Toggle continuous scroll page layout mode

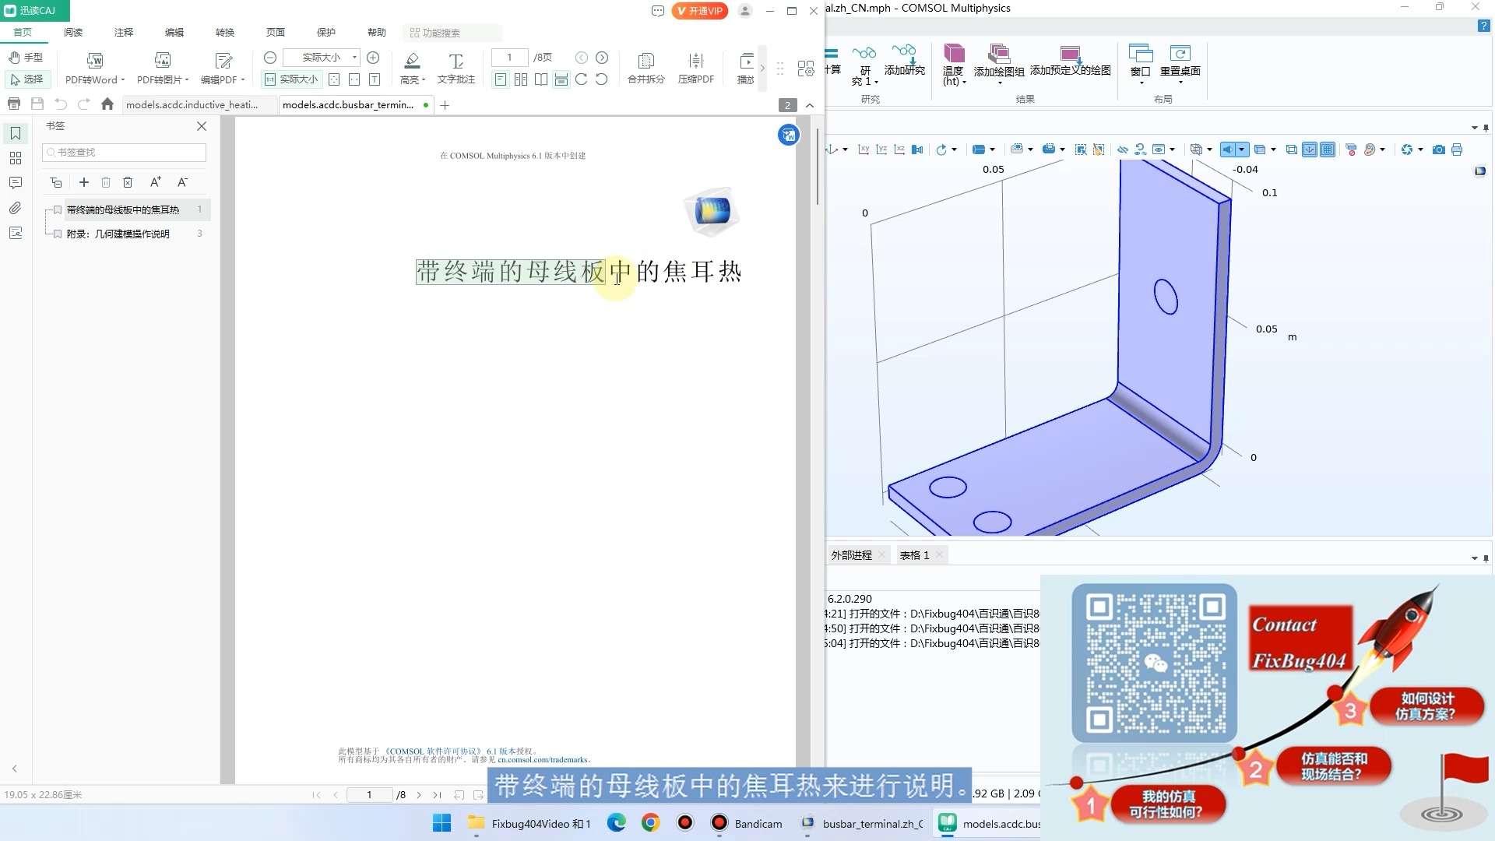tap(561, 79)
